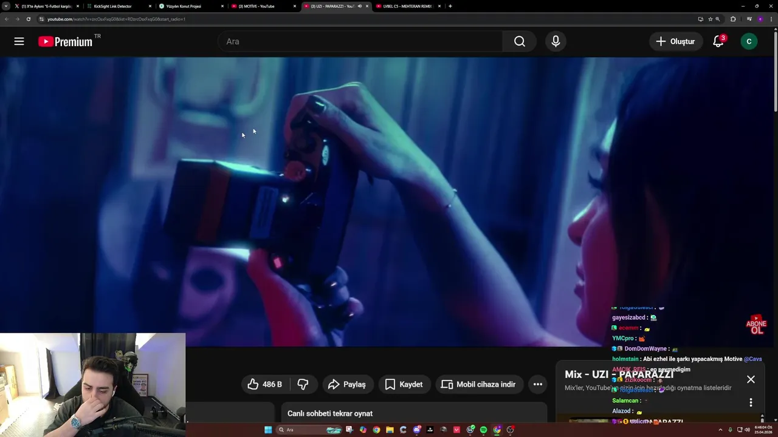Like the video with 486 B thumbs up
This screenshot has height=437, width=778.
coord(265,384)
